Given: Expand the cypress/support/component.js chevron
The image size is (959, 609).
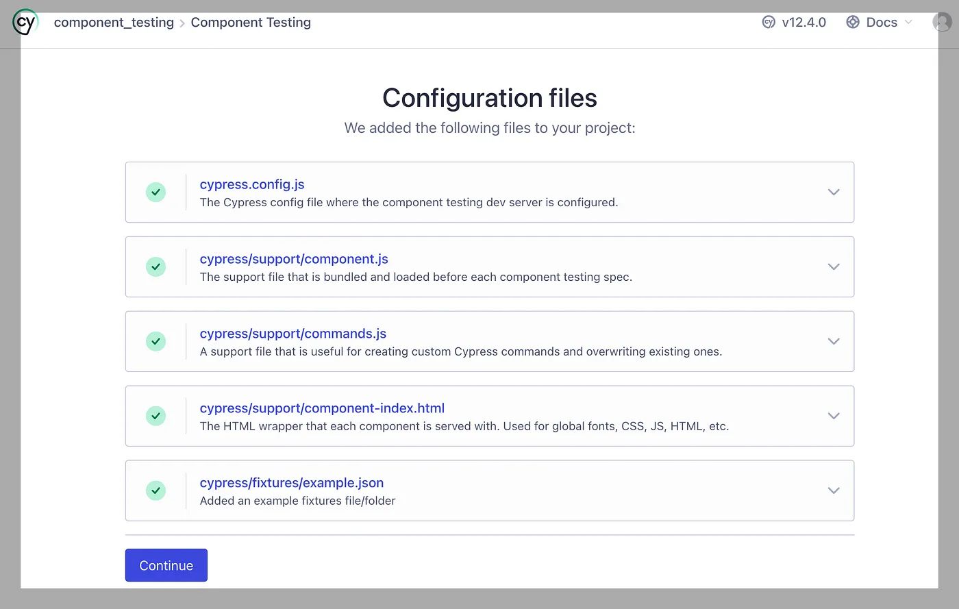Looking at the screenshot, I should (x=834, y=267).
